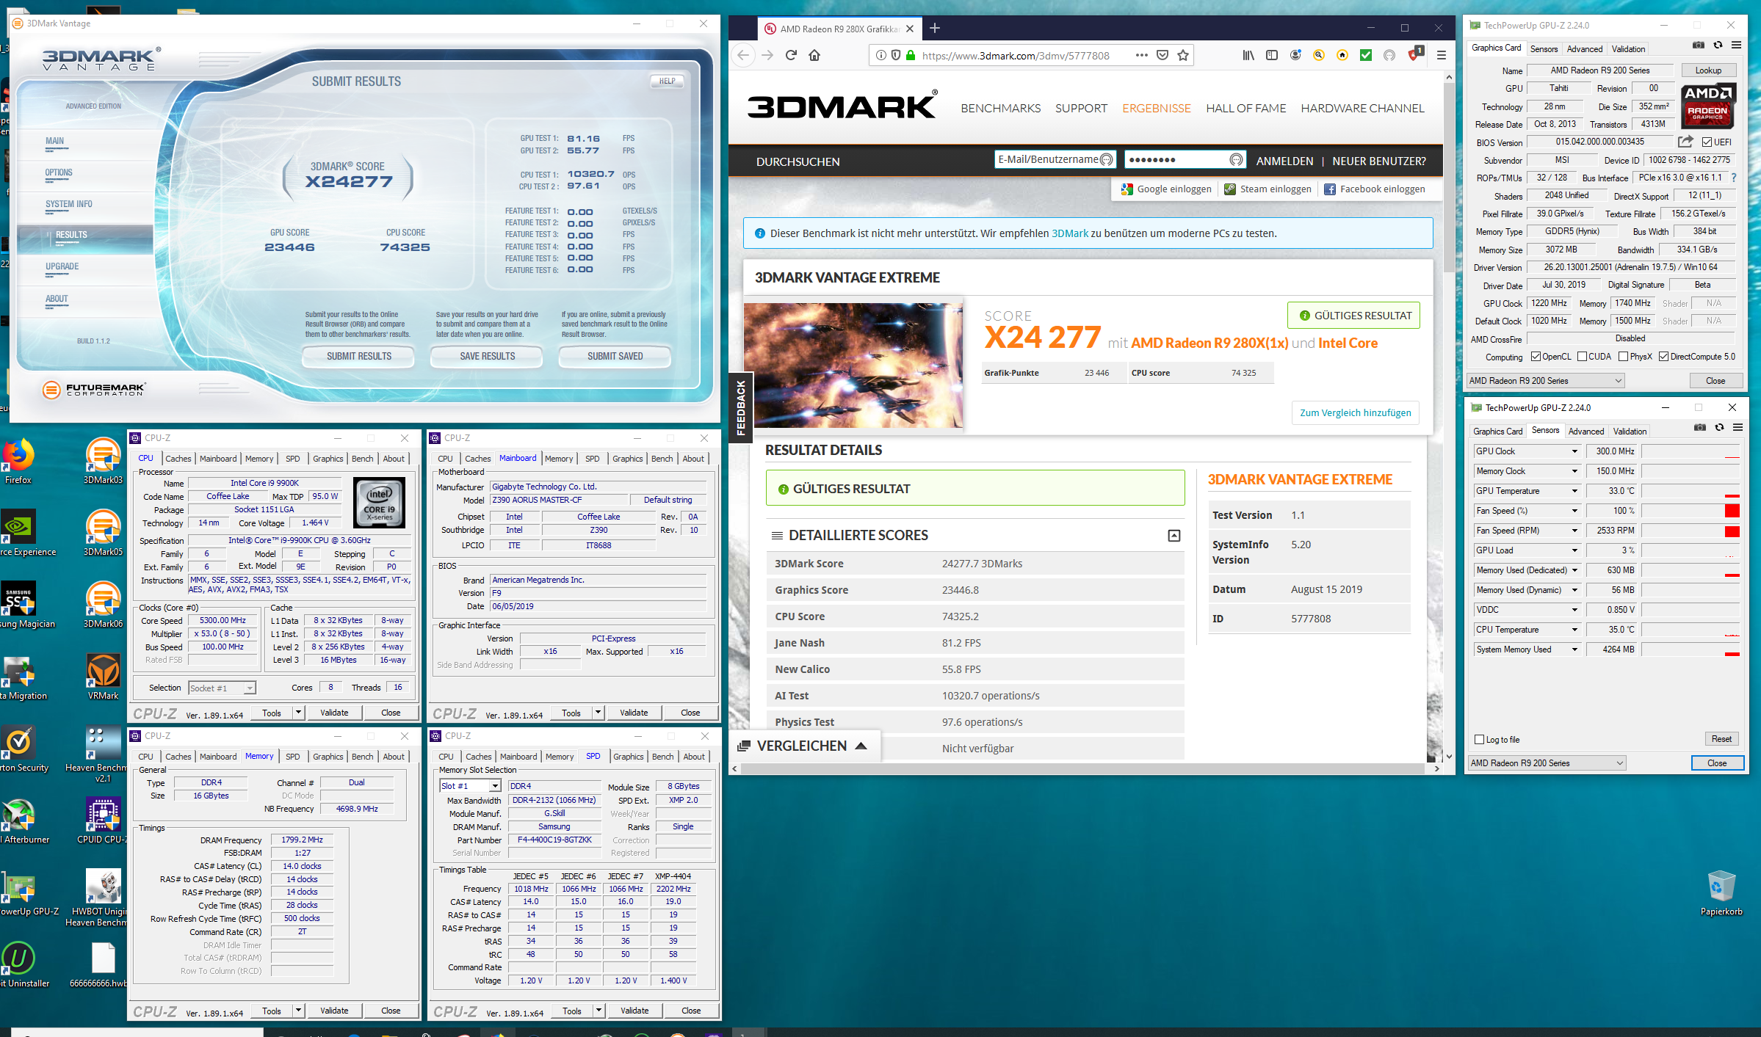Click Zum Vergleich hinzufügen button

click(x=1355, y=413)
